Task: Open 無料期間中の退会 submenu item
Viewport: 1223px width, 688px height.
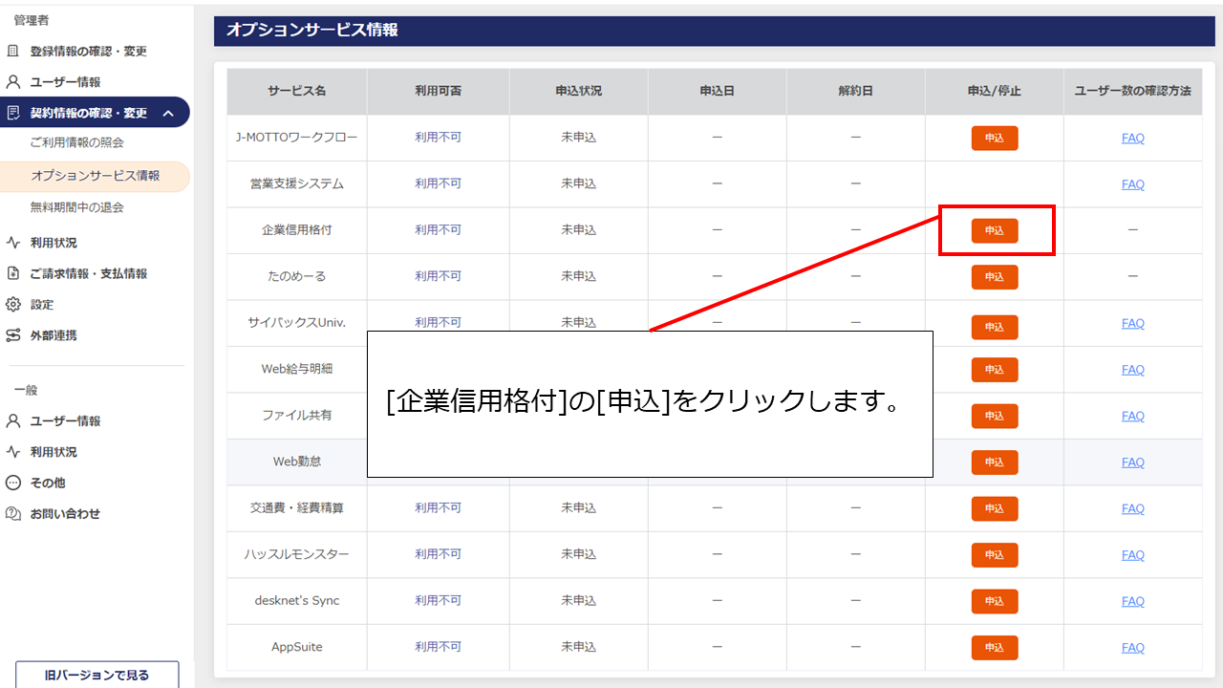Action: [76, 207]
